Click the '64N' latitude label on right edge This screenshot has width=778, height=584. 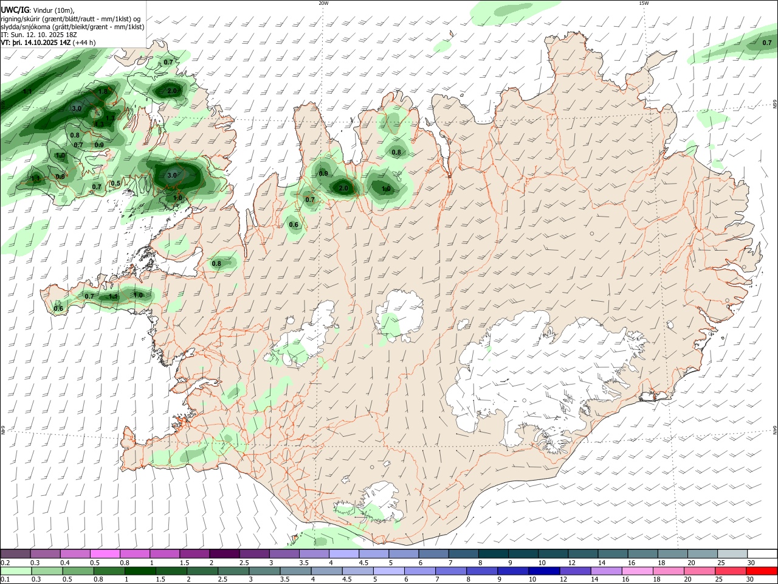pos(775,430)
